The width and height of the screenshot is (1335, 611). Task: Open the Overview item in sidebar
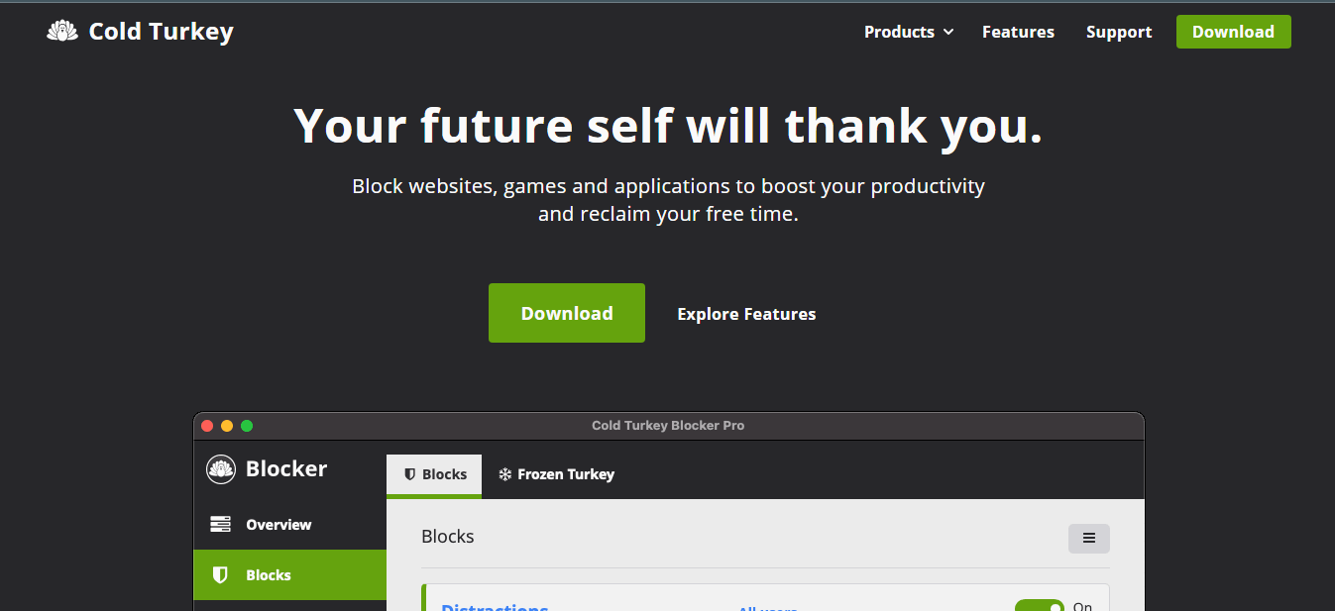coord(278,525)
